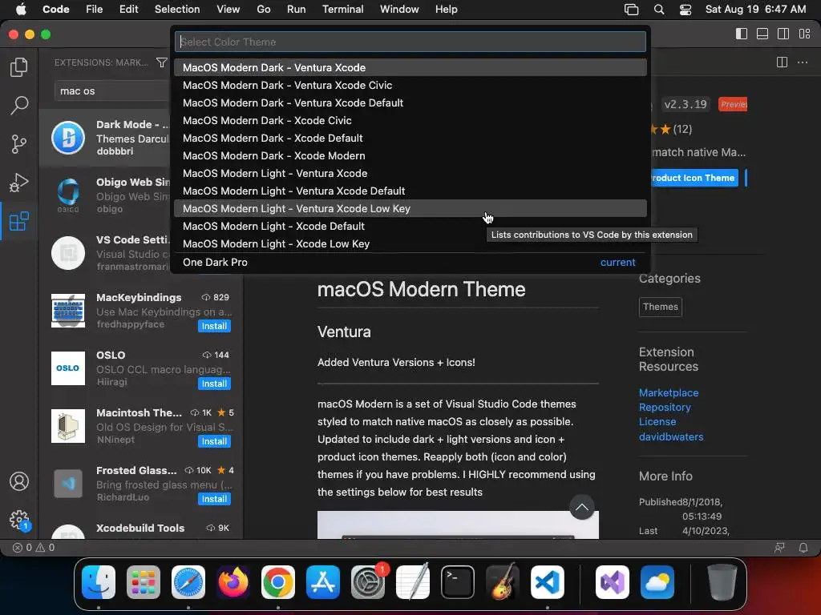Open Visual Studio Code from the Dock
This screenshot has width=821, height=615.
pos(547,581)
